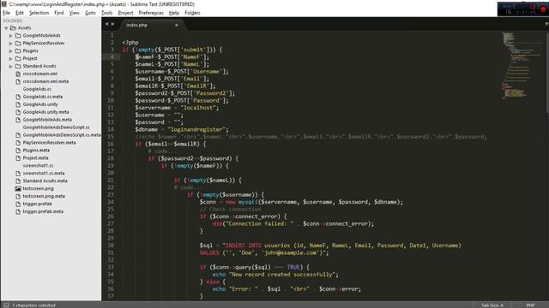
Task: Click line number 30 in gutter
Action: 111,246
